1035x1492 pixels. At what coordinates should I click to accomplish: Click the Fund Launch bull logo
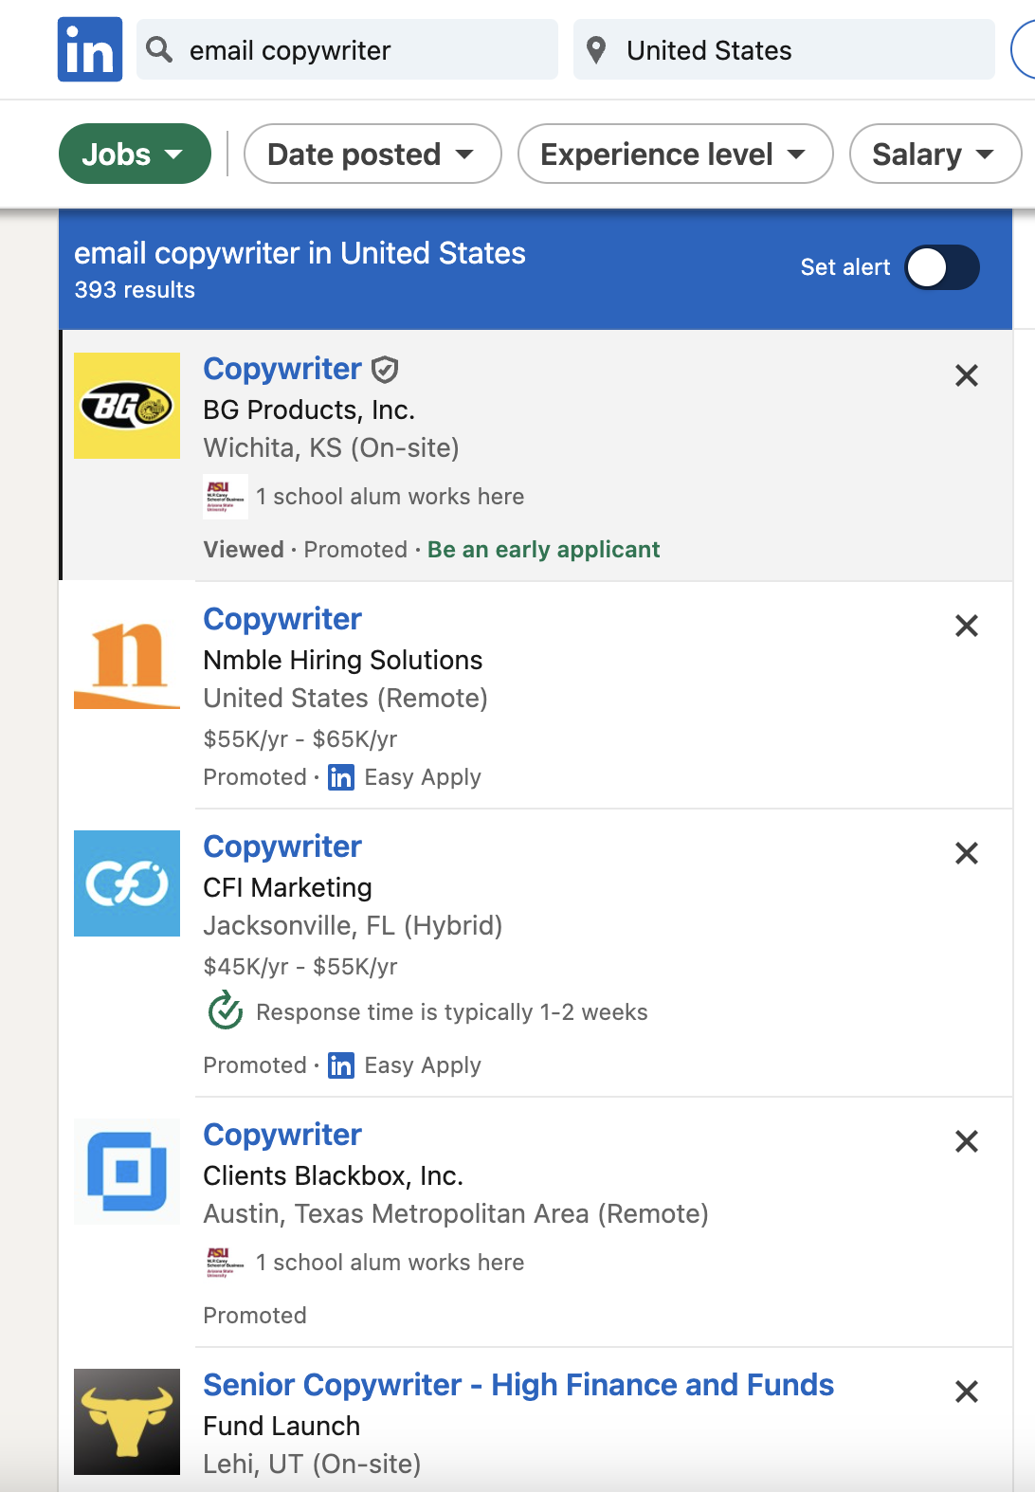127,1422
